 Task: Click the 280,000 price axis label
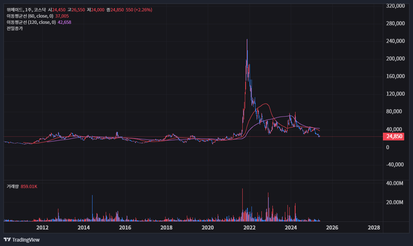pos(395,23)
